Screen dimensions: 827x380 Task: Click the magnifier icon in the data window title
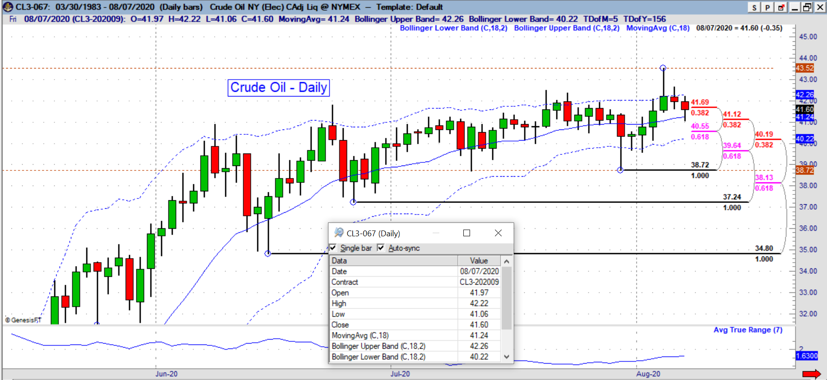pyautogui.click(x=339, y=233)
